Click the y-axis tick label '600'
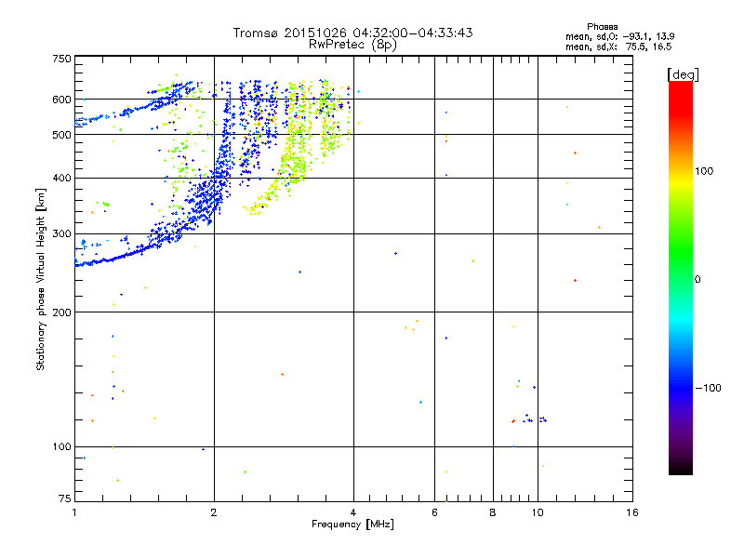The width and height of the screenshot is (744, 558). click(61, 100)
